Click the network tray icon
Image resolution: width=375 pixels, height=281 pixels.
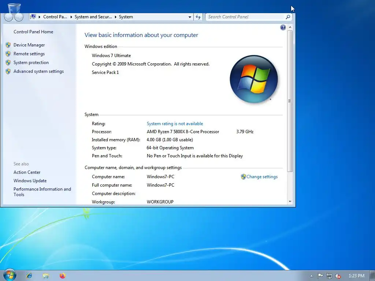click(329, 276)
